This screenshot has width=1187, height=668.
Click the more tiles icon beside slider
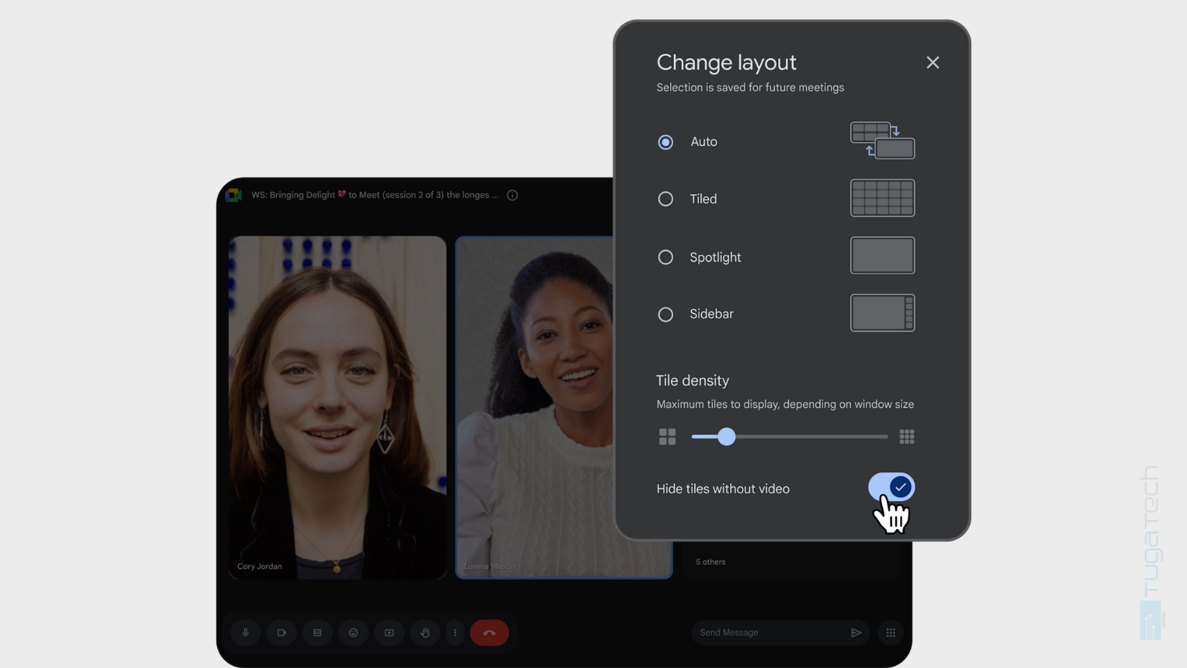[x=907, y=437]
